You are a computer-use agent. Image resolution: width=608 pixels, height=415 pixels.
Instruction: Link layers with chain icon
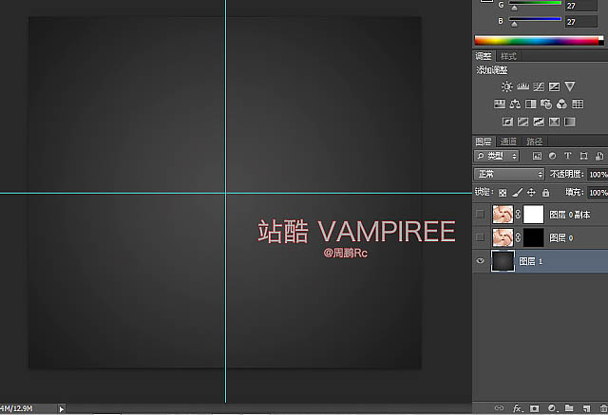point(500,408)
